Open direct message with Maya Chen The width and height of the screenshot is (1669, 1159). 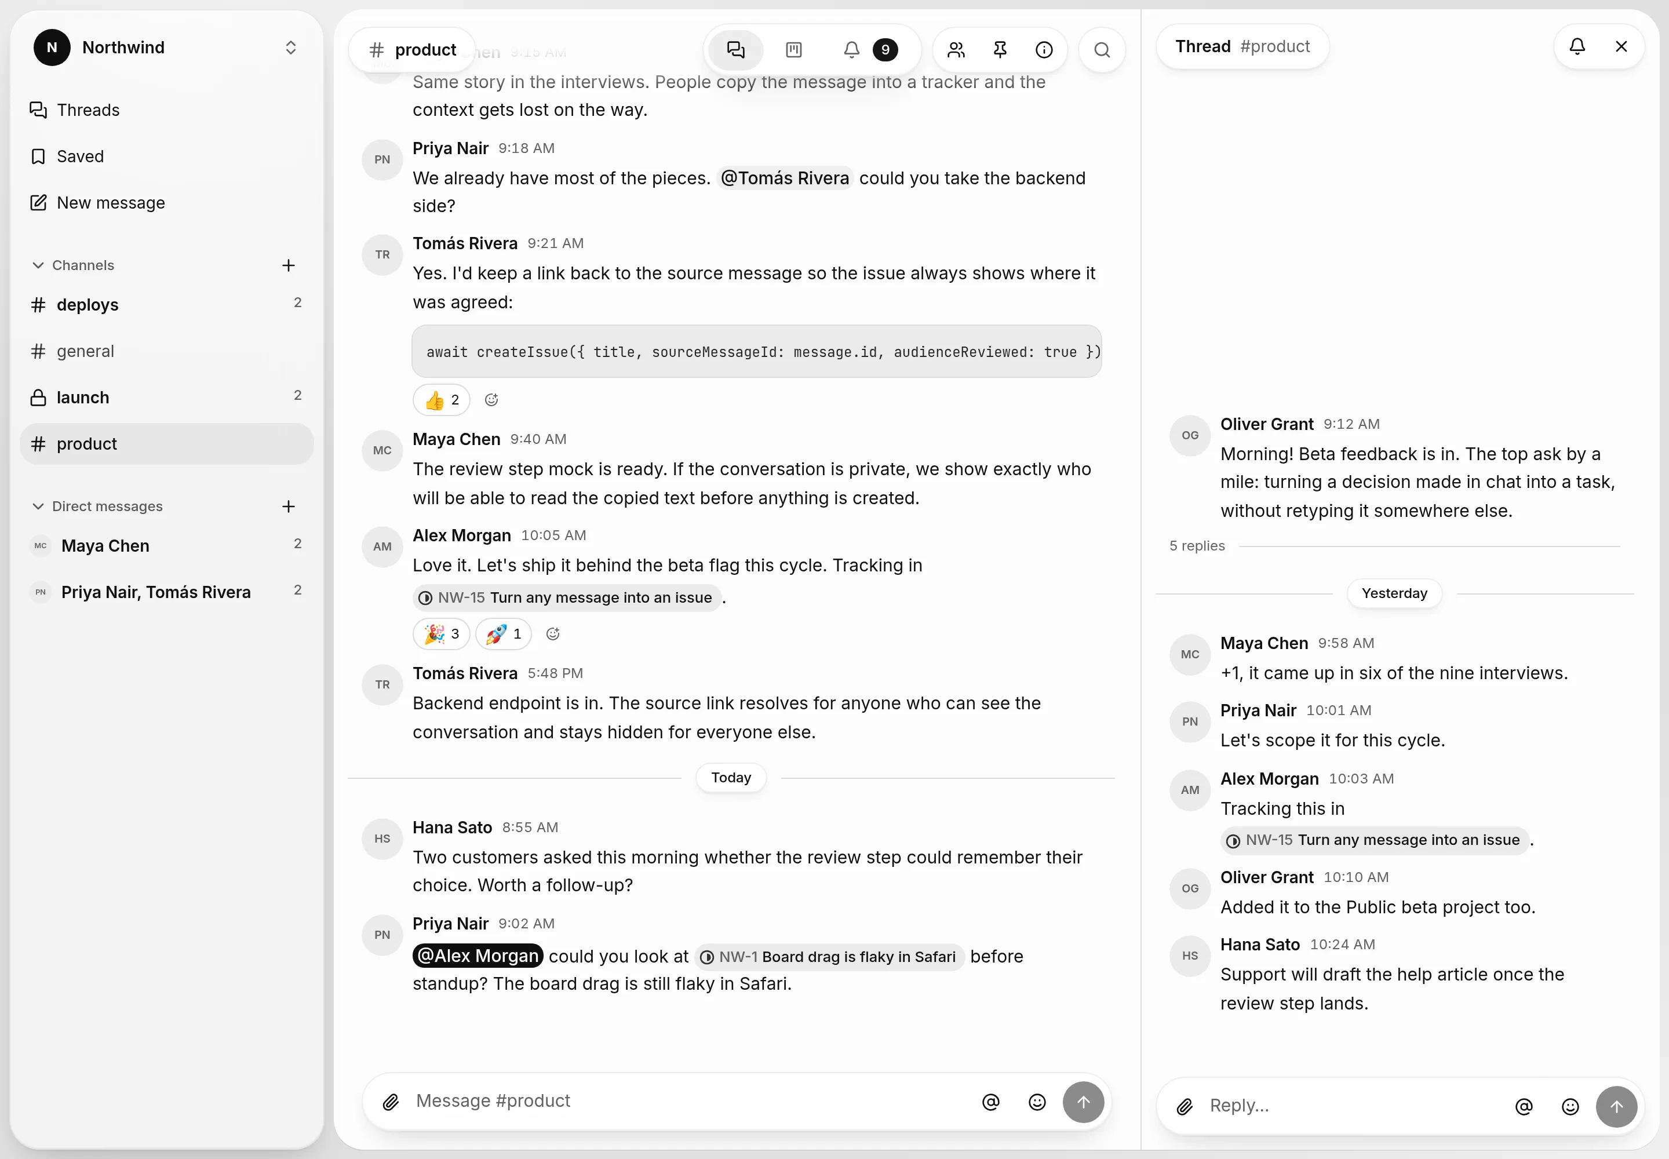(166, 545)
